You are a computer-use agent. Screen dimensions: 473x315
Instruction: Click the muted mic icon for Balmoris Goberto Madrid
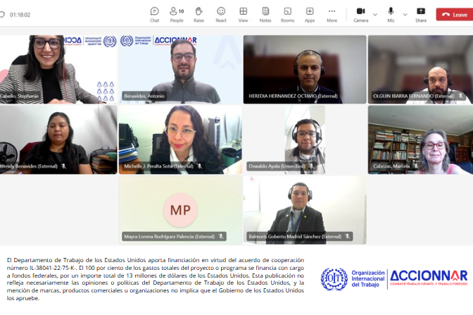click(348, 236)
